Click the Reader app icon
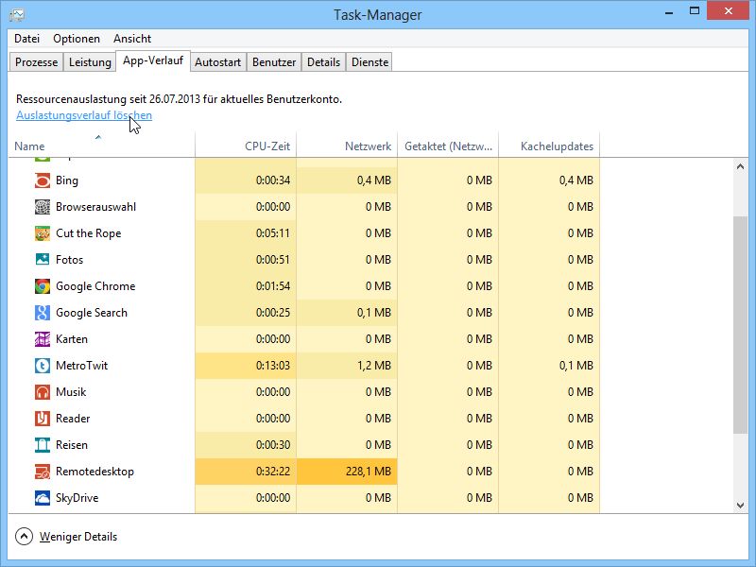The image size is (756, 567). (43, 419)
